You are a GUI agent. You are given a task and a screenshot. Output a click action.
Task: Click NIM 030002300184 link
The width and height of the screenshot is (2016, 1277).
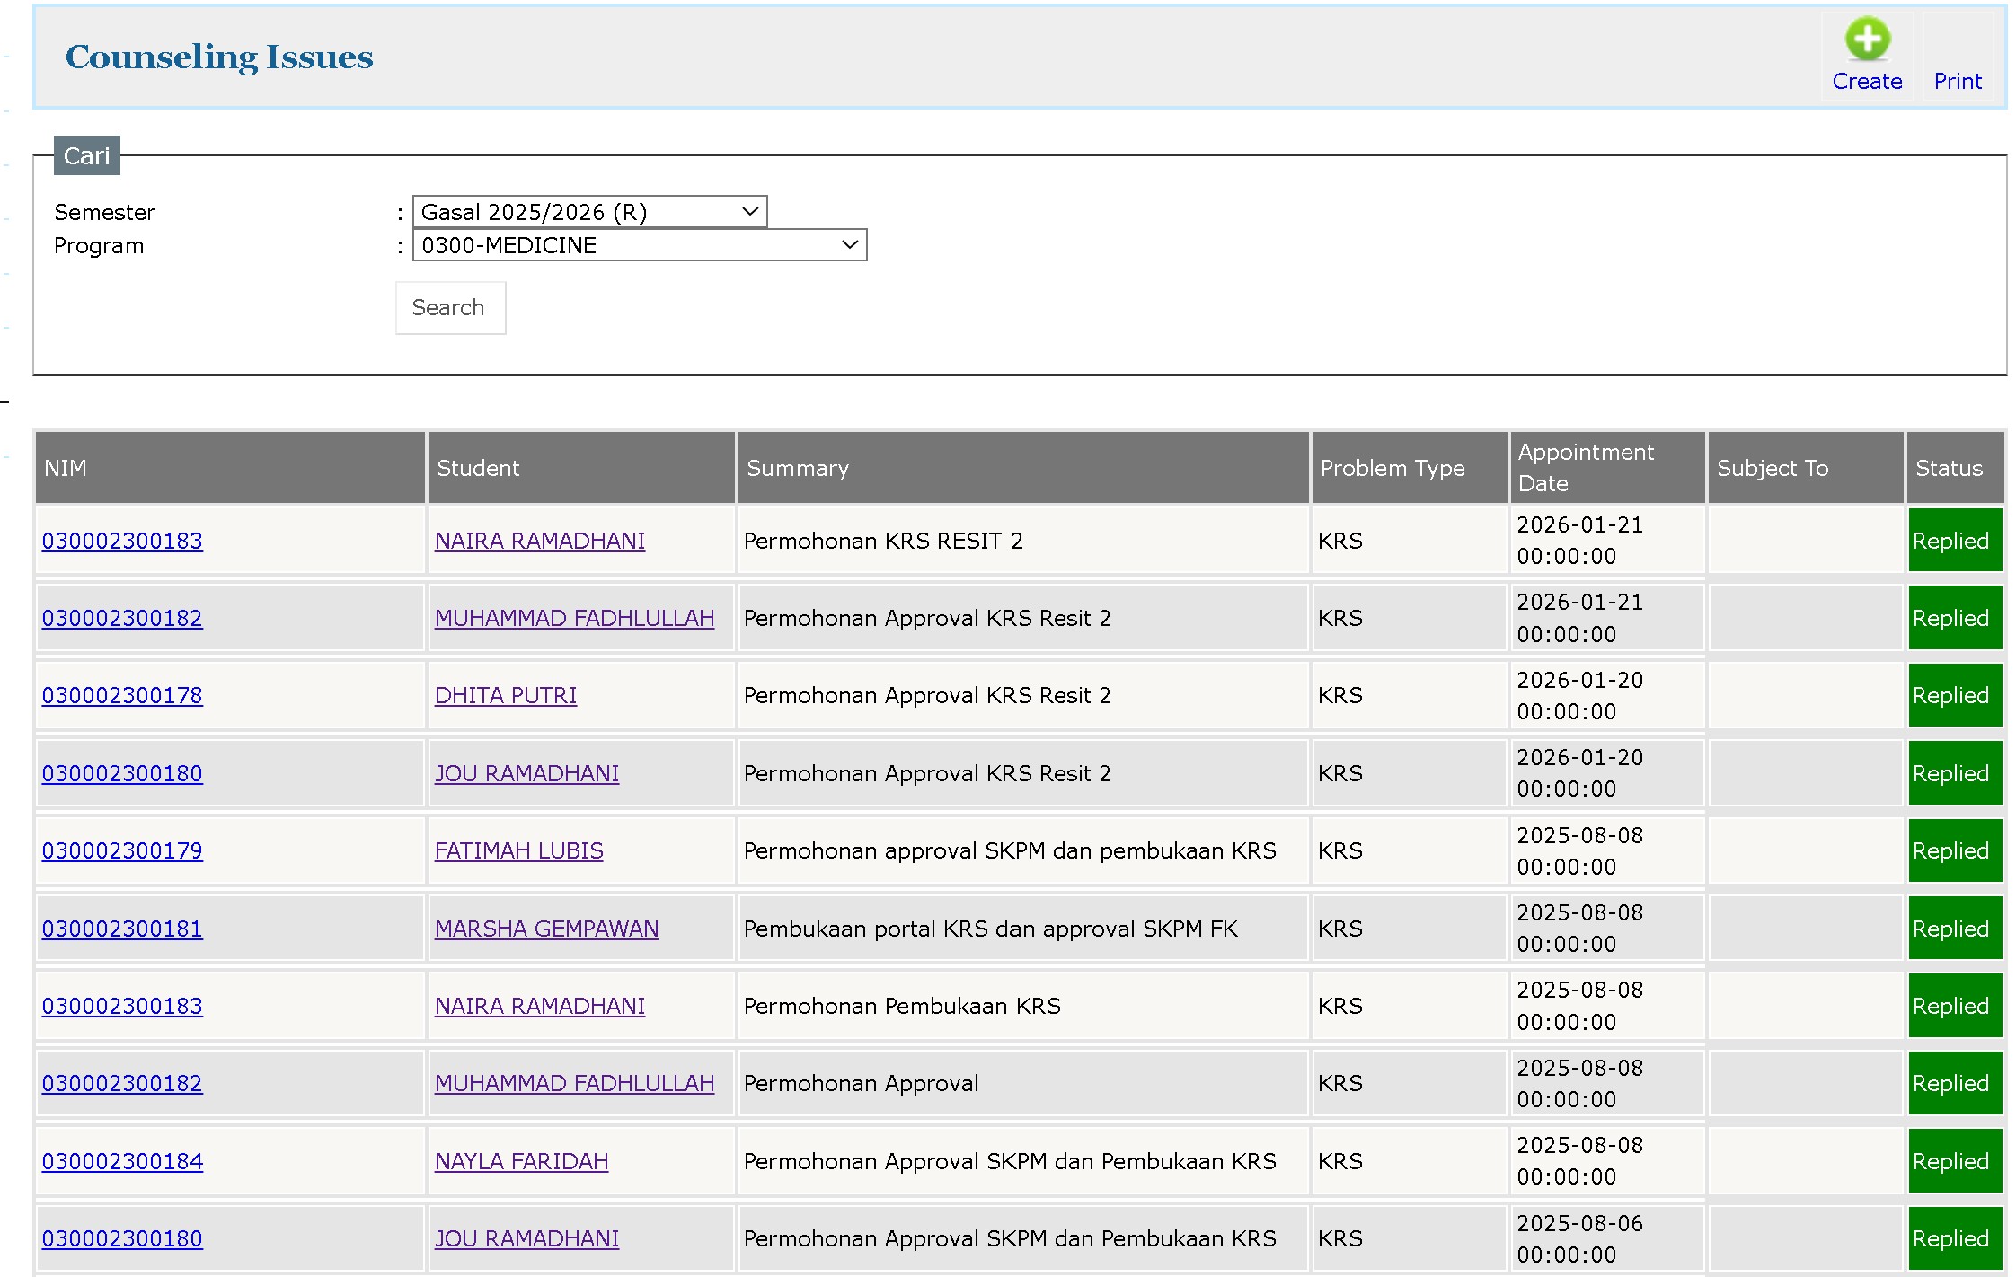coord(122,1161)
